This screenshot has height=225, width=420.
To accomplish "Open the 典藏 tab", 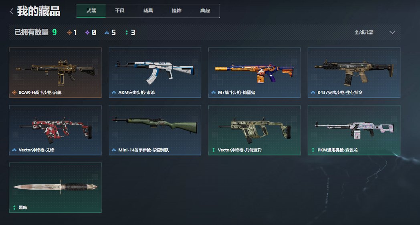I will 205,11.
